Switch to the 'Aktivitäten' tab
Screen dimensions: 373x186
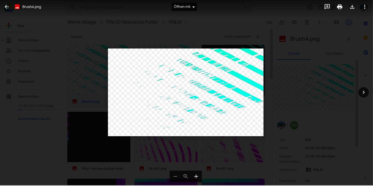point(334,53)
